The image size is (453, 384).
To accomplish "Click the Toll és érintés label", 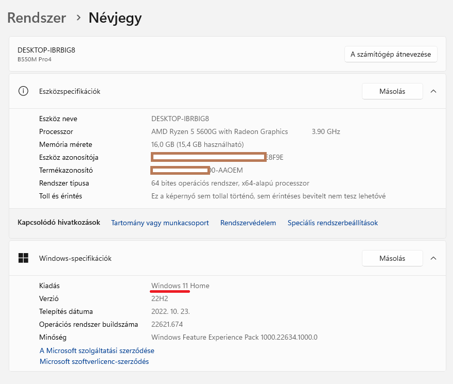I will (60, 196).
